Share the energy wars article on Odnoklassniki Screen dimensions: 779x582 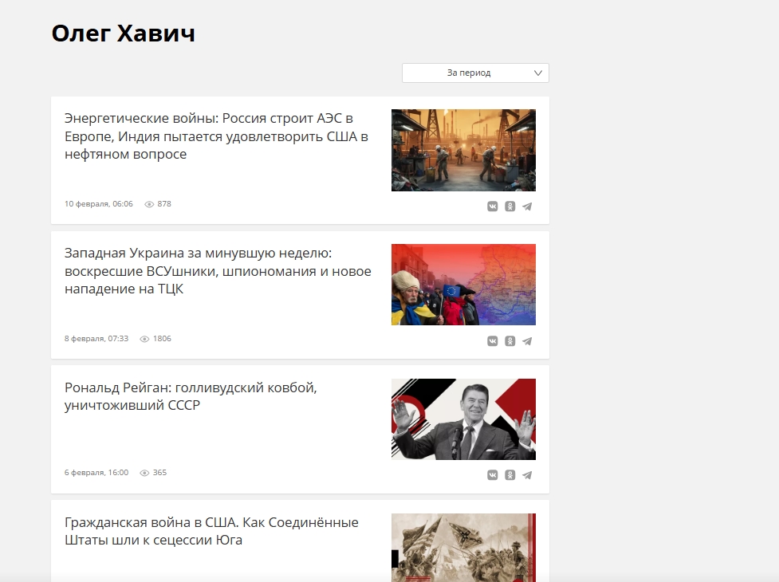click(509, 206)
